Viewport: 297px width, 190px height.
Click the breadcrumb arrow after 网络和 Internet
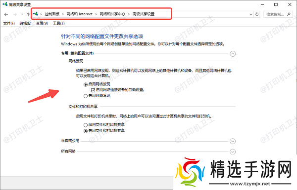pos(96,14)
